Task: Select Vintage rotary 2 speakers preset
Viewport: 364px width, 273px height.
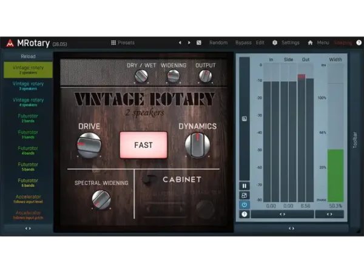Action: point(28,70)
